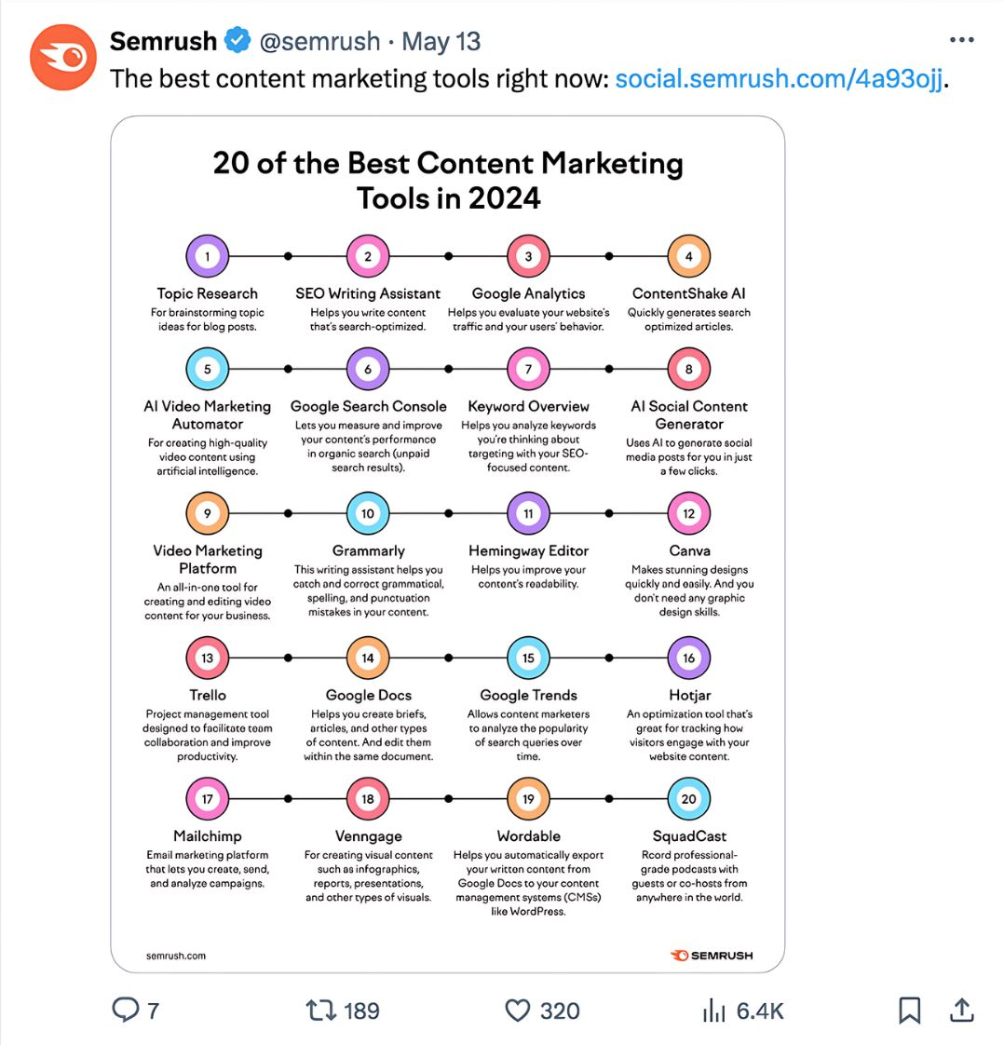Select circle number 20 above SquadCast
This screenshot has width=1004, height=1045.
(688, 798)
